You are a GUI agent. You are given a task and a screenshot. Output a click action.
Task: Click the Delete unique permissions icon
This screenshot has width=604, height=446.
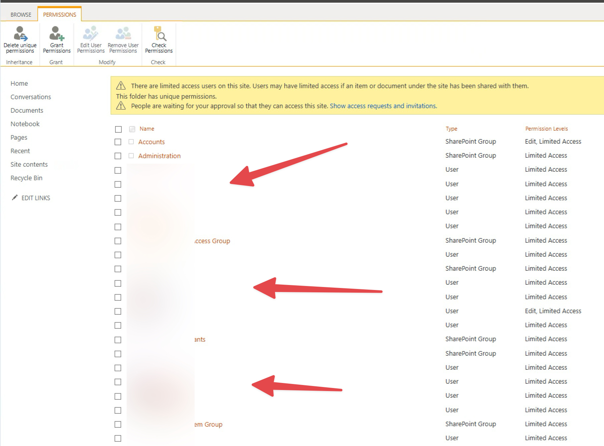point(20,33)
